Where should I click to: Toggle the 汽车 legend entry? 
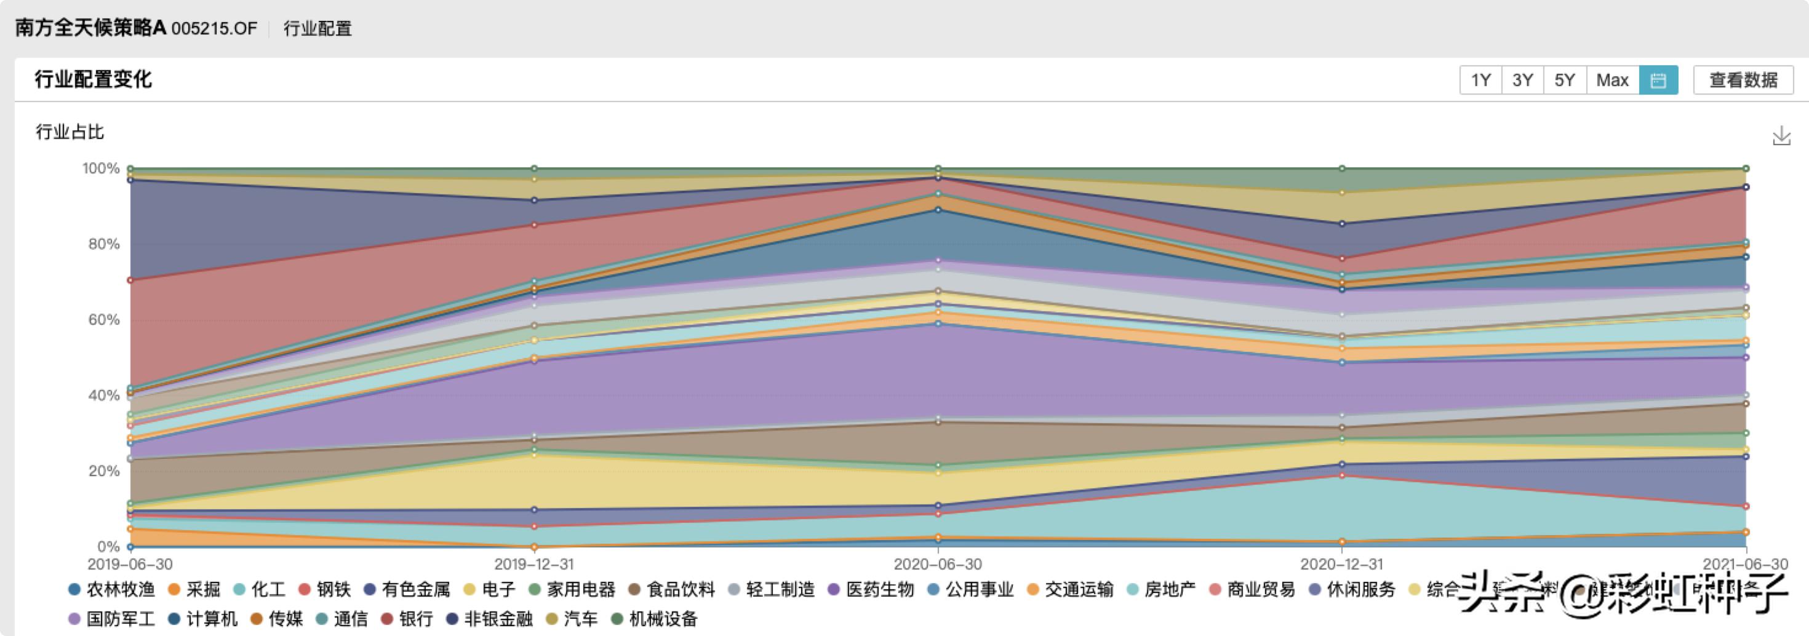(572, 619)
